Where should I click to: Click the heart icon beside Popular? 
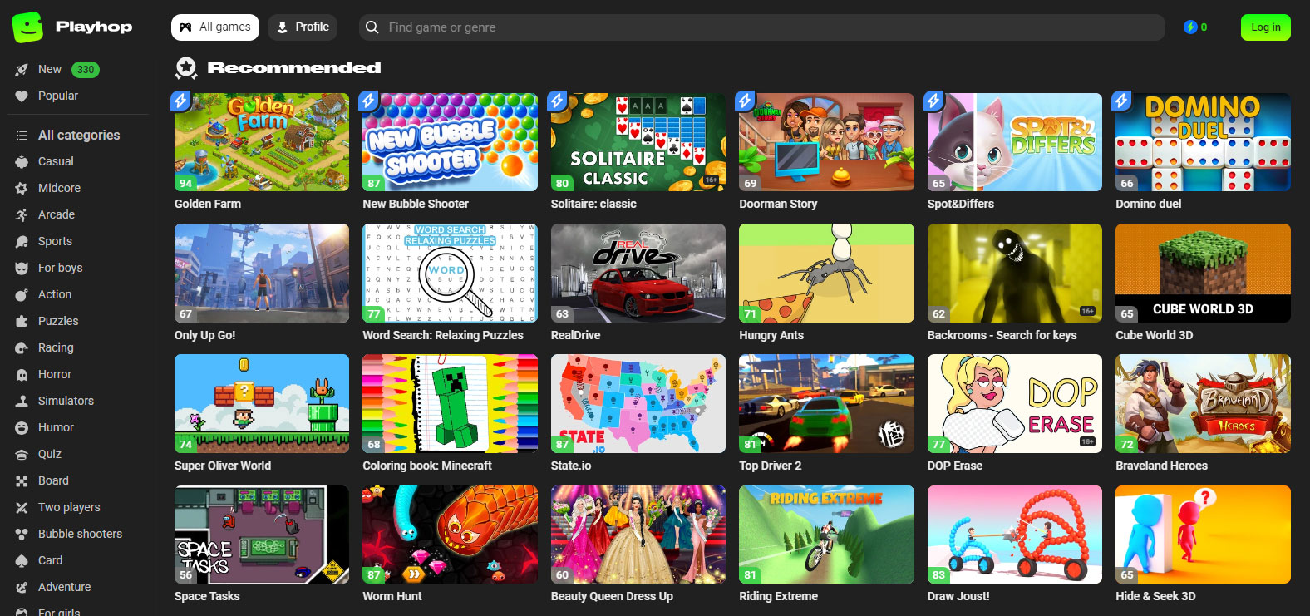point(22,96)
